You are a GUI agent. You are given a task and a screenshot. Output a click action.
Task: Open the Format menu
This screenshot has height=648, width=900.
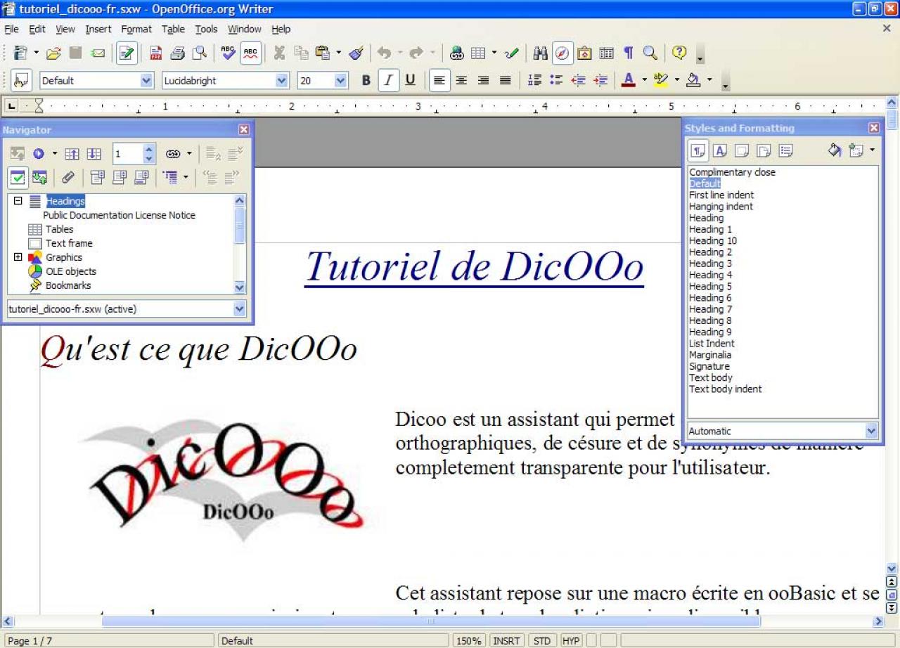click(x=136, y=29)
